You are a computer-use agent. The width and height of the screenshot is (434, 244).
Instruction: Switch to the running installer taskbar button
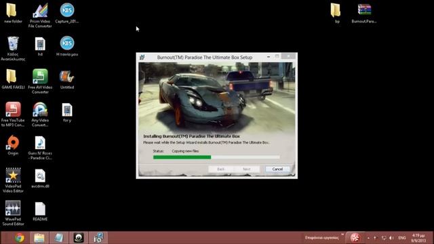tap(98, 238)
